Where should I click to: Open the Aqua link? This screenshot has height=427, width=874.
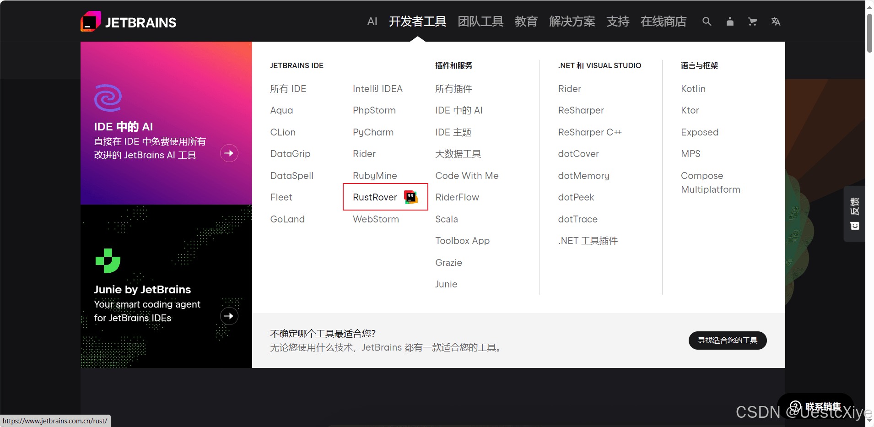click(x=281, y=110)
